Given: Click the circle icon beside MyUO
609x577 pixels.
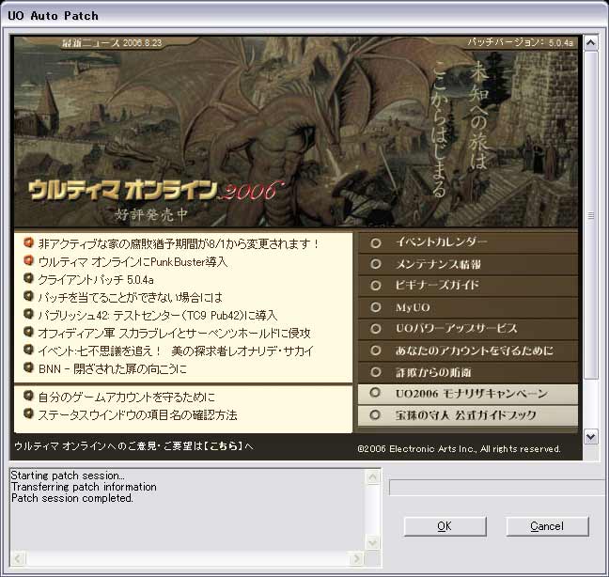Looking at the screenshot, I should click(x=376, y=307).
